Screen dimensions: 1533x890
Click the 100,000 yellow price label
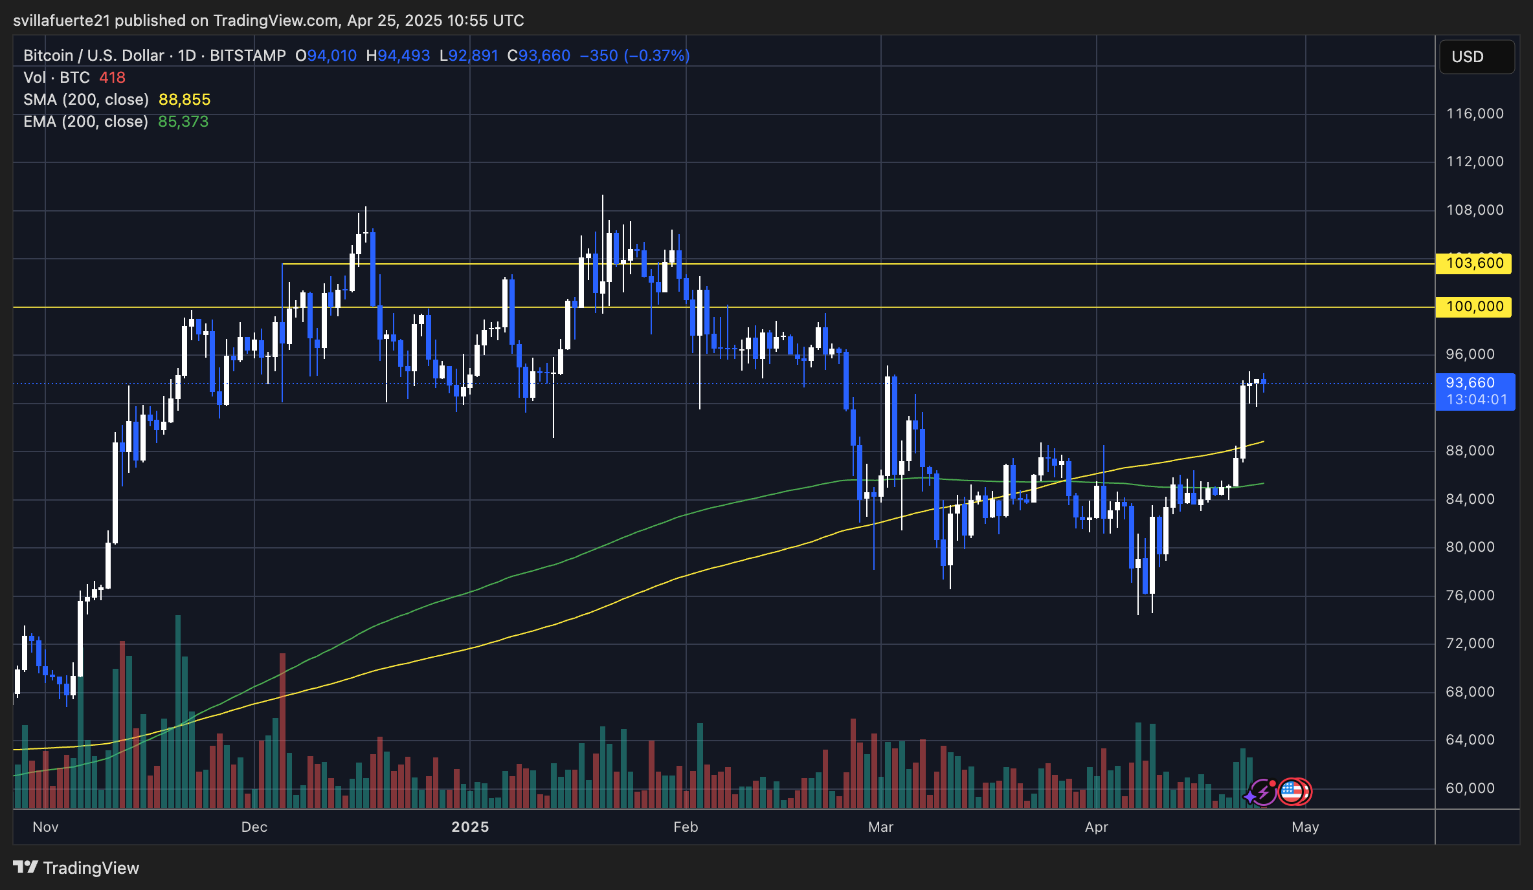point(1474,307)
